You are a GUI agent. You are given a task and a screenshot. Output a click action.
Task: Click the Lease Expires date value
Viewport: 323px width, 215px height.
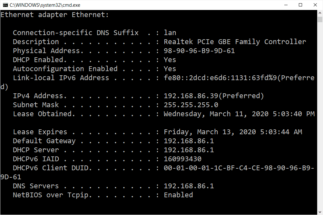tap(233, 132)
